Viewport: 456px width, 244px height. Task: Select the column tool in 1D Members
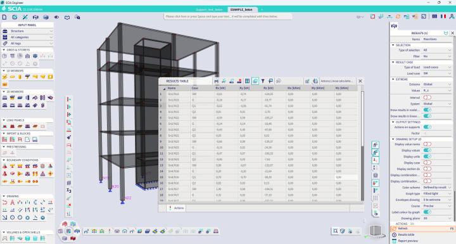coord(20,77)
